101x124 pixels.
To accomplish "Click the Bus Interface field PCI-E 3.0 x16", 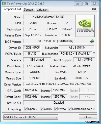I will coord(75,54).
